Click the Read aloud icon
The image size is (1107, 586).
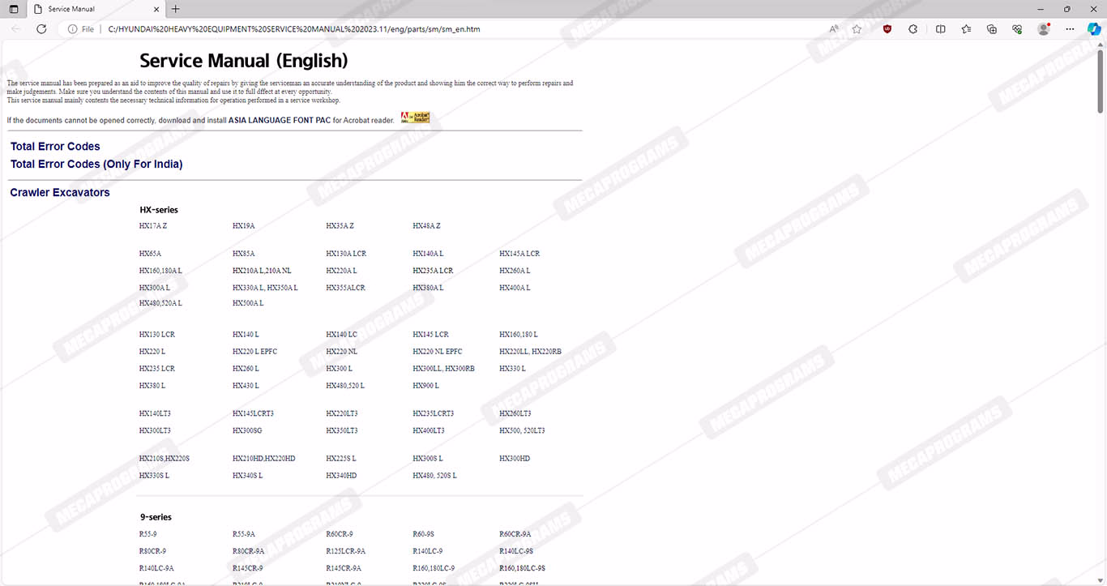point(833,29)
